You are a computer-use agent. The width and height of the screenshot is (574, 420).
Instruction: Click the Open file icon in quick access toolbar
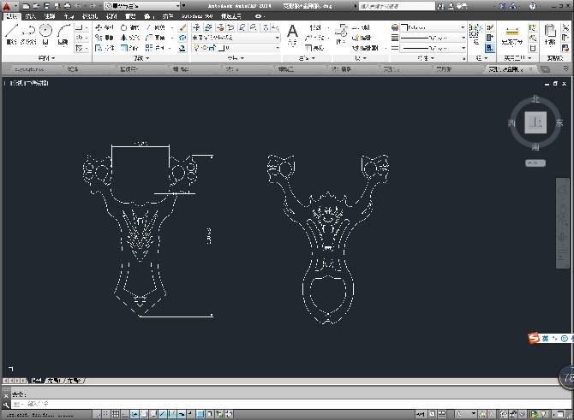pos(36,6)
